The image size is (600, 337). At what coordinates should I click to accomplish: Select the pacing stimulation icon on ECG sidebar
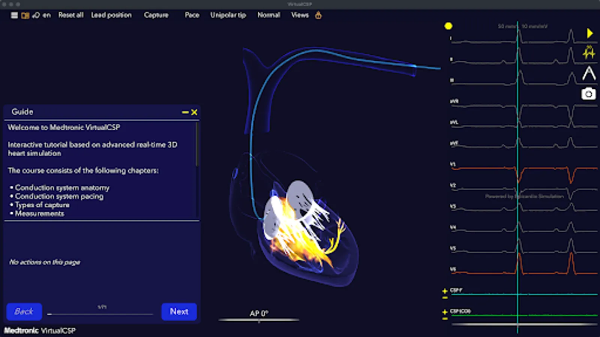(x=589, y=52)
